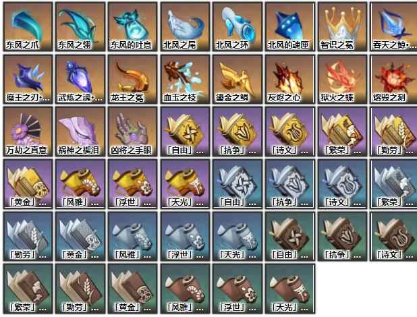Click the 北风之环 ring icon
Image resolution: width=417 pixels, height=317 pixels.
click(x=238, y=26)
